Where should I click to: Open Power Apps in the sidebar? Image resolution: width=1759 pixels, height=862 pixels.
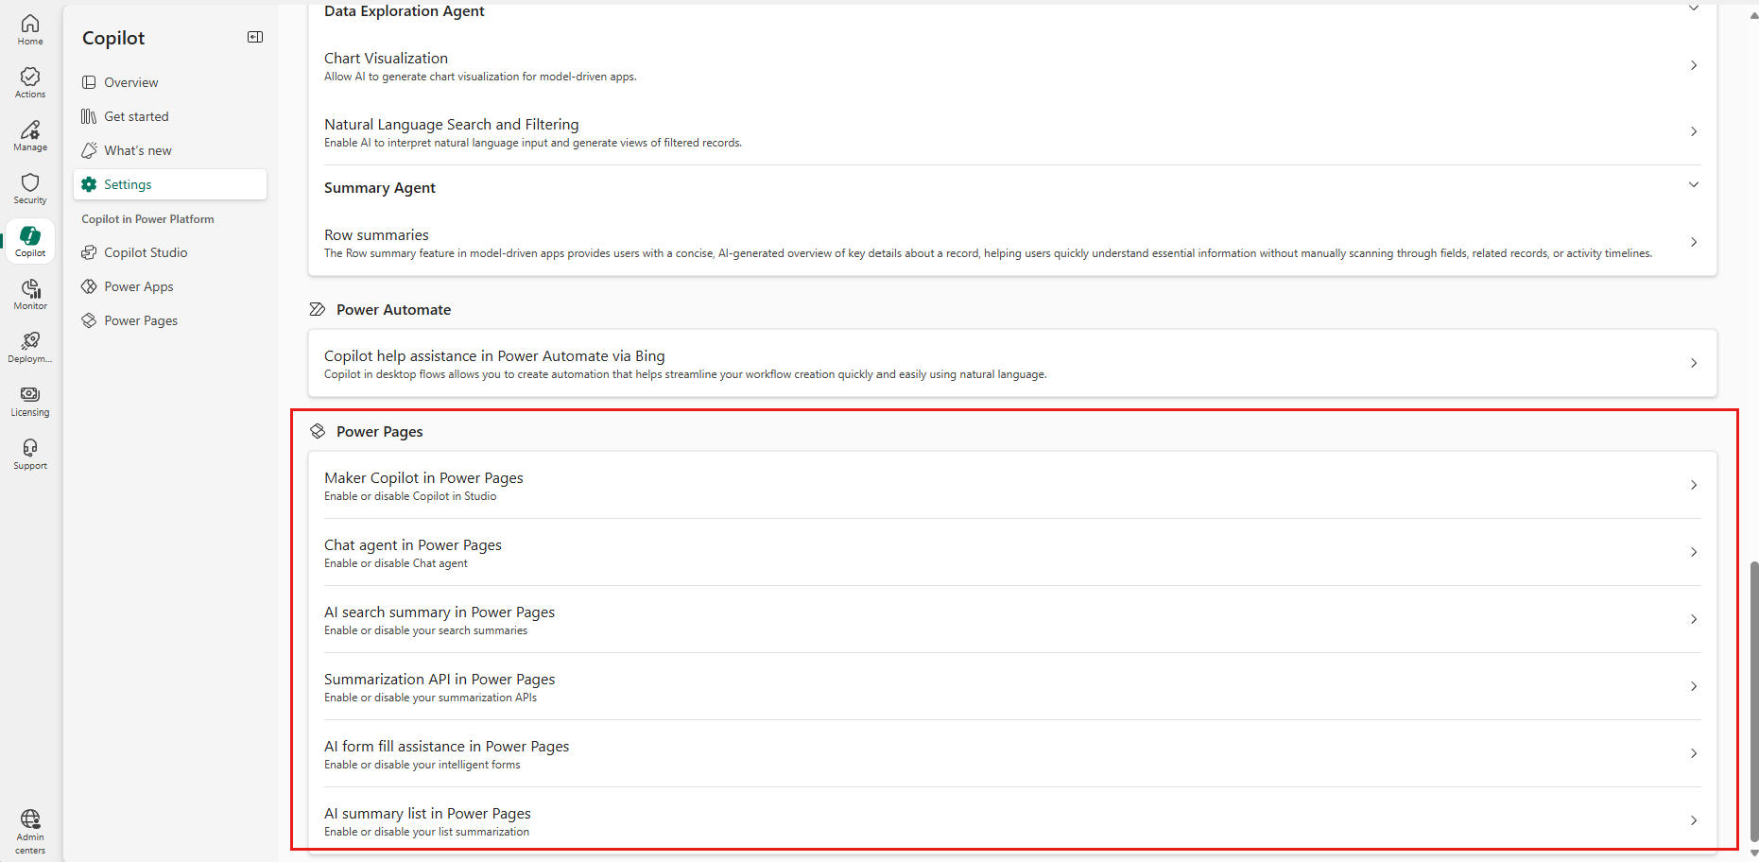coord(170,286)
